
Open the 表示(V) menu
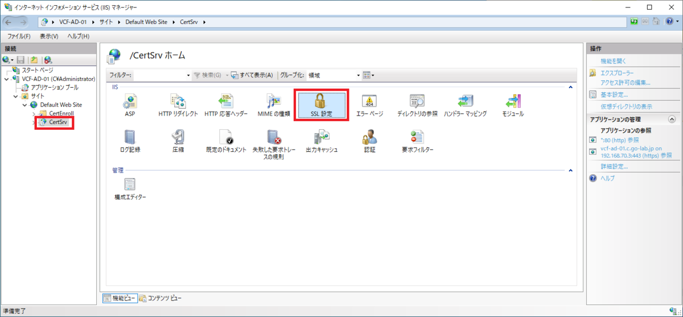tap(49, 36)
